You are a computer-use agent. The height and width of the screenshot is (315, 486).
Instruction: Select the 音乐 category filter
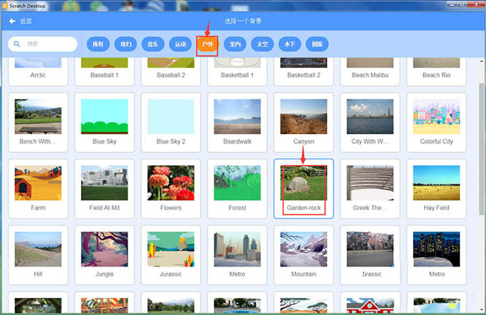click(x=153, y=44)
